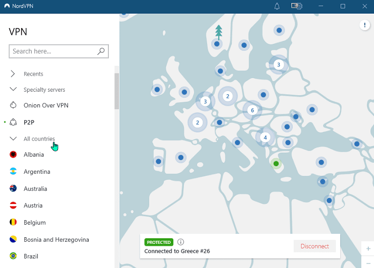Image resolution: width=374 pixels, height=268 pixels.
Task: Collapse the Specialty servers chevron
Action: [x=13, y=89]
